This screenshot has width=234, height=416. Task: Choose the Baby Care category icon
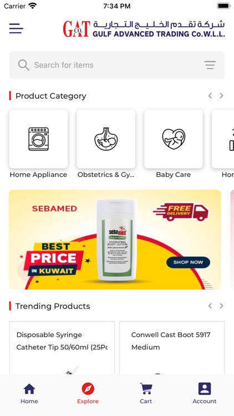tap(174, 139)
